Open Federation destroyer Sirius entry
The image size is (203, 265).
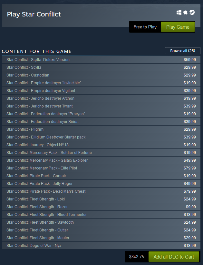pos(101,122)
